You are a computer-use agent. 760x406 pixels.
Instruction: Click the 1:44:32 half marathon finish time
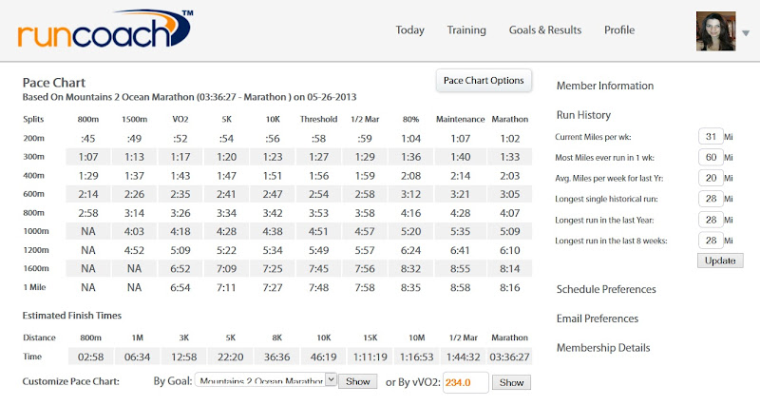click(x=464, y=357)
